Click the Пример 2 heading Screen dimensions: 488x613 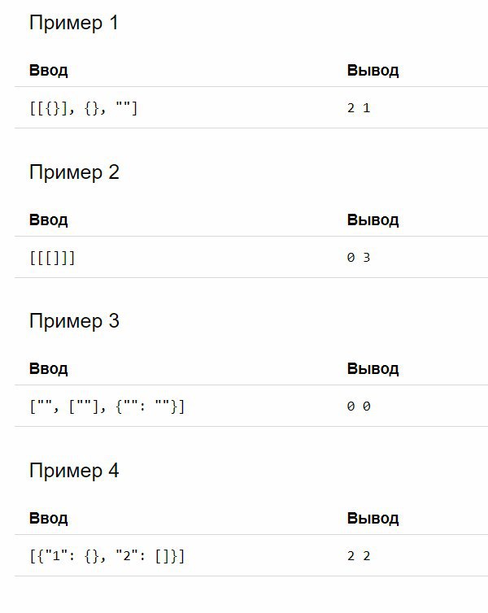tap(74, 172)
